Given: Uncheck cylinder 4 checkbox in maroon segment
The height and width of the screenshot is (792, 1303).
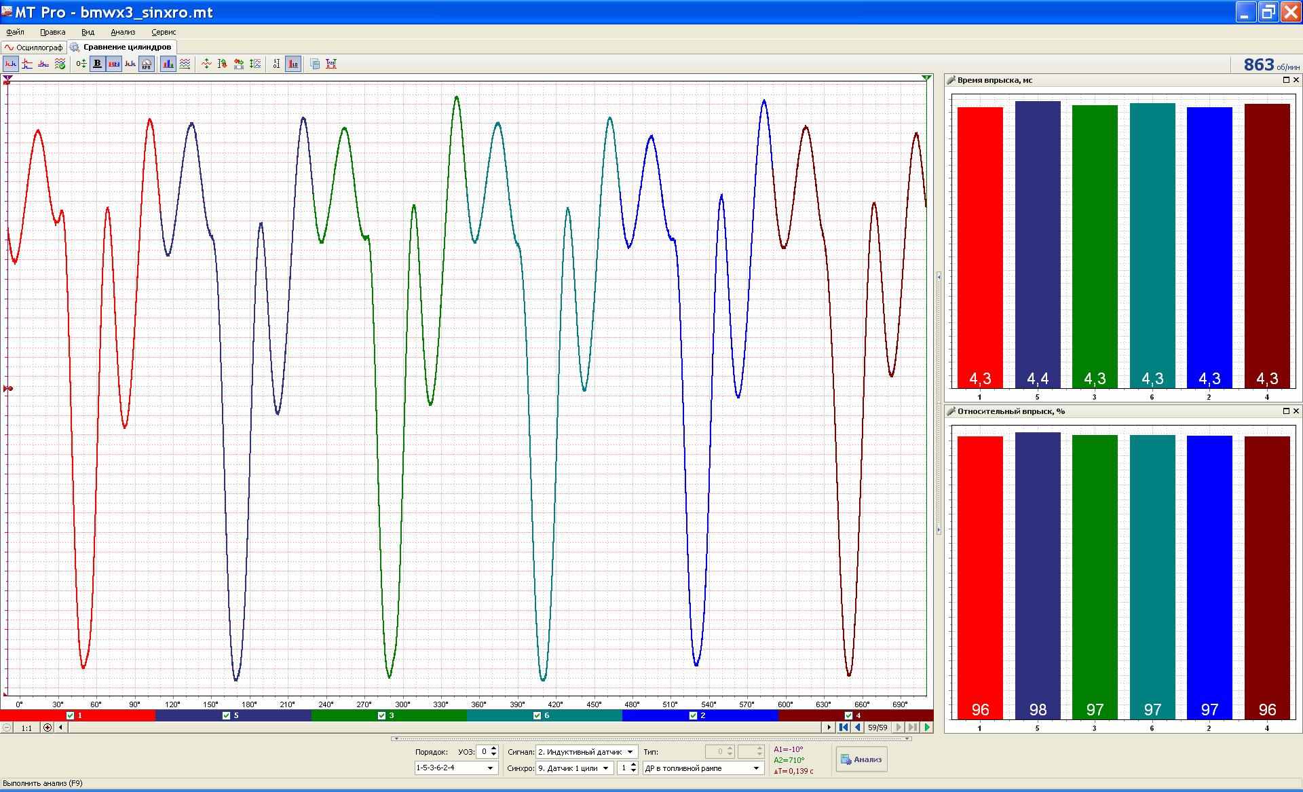Looking at the screenshot, I should (848, 715).
